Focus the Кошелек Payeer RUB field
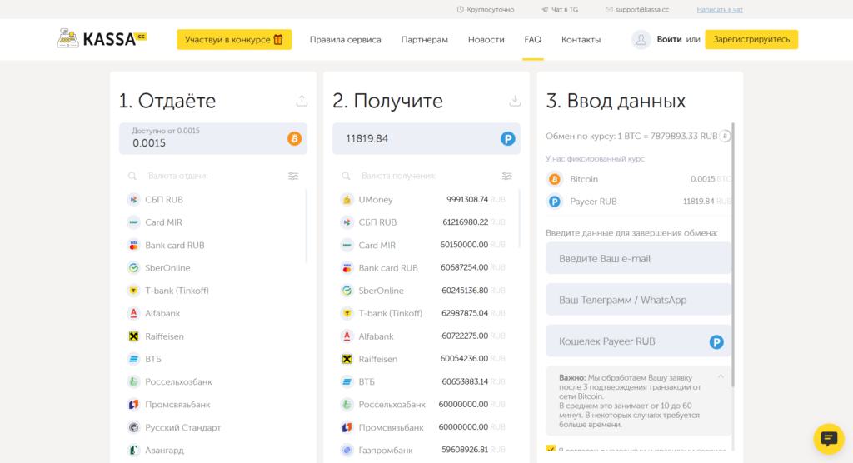 [638, 341]
